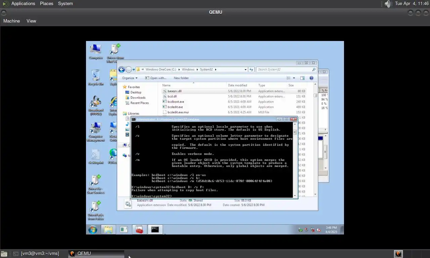Select bcdedit.exe.mui file row

click(x=234, y=113)
